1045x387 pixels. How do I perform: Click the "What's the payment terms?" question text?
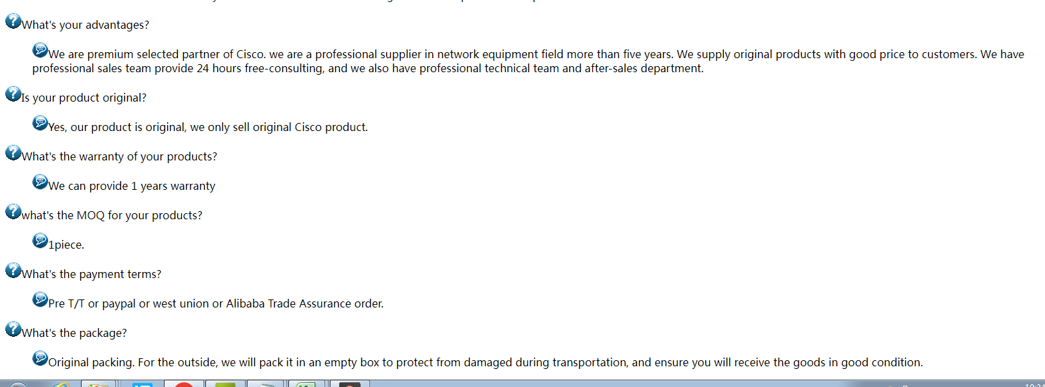point(91,275)
